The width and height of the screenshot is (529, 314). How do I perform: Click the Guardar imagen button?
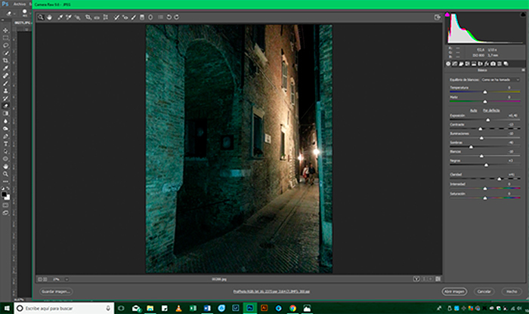[57, 291]
